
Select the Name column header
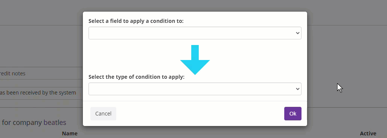tap(70, 133)
